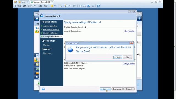Maximize the Restore Wizard window
176x99 pixels.
point(130,12)
